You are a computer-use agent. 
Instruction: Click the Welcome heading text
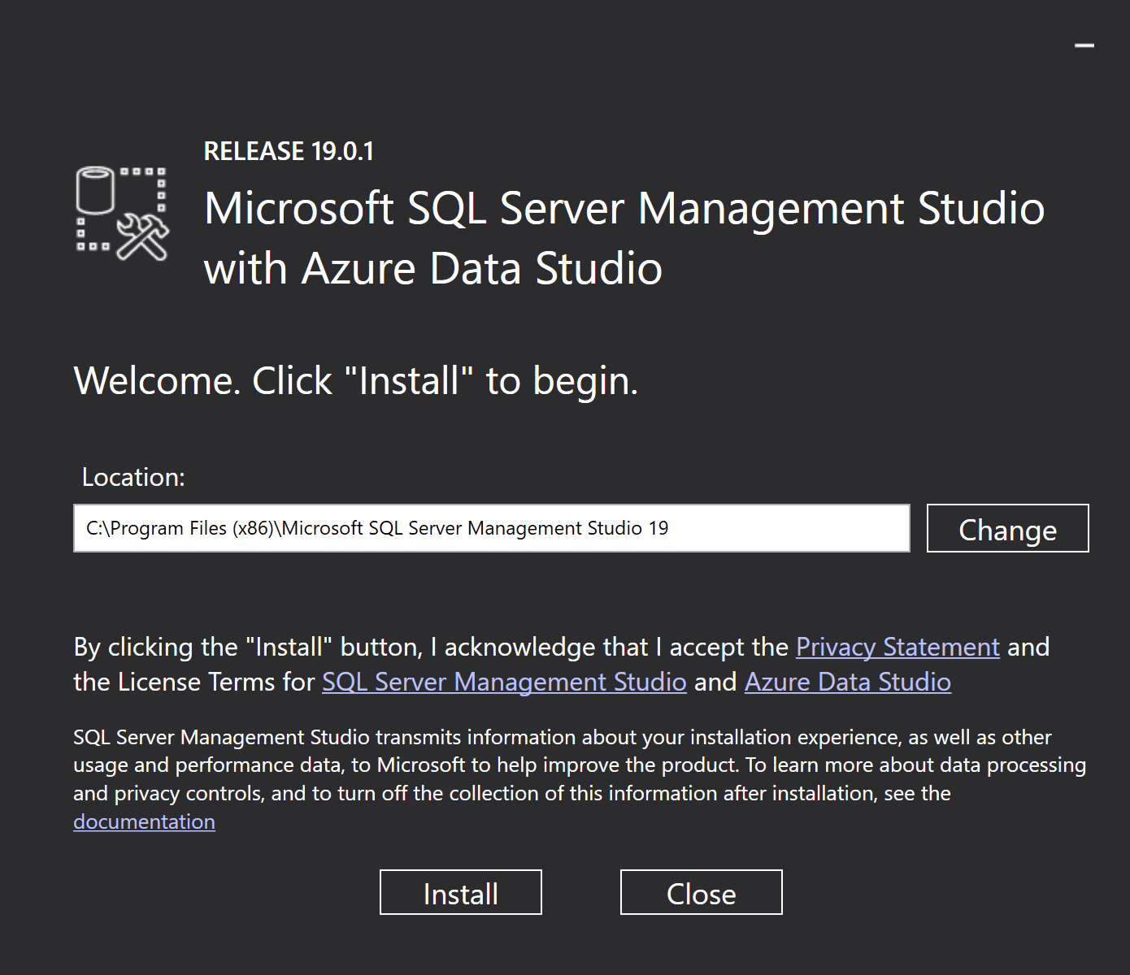pos(355,379)
